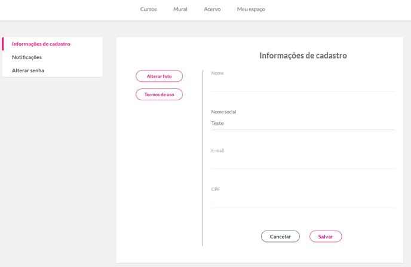
Task: Open the Cursos navigation item
Action: pos(148,9)
